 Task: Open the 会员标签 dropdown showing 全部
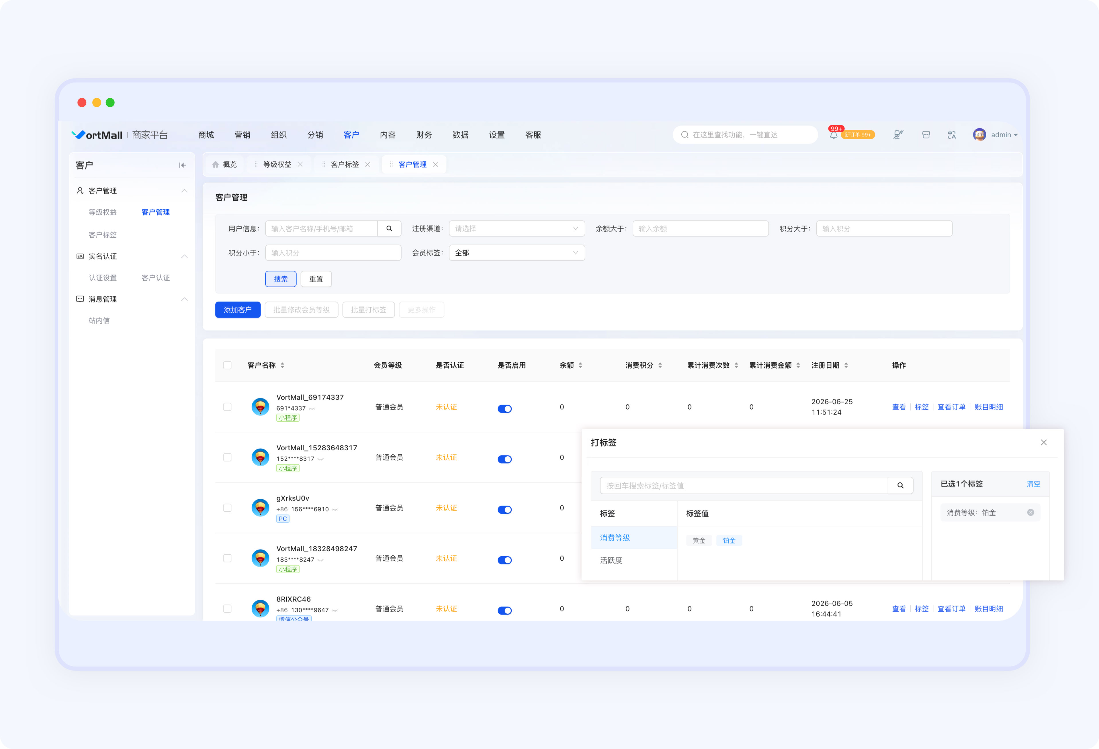(x=517, y=253)
